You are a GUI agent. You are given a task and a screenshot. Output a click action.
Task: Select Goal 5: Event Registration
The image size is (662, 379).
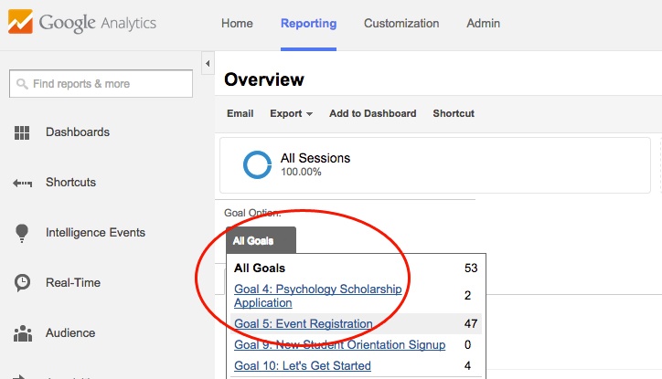pos(303,323)
